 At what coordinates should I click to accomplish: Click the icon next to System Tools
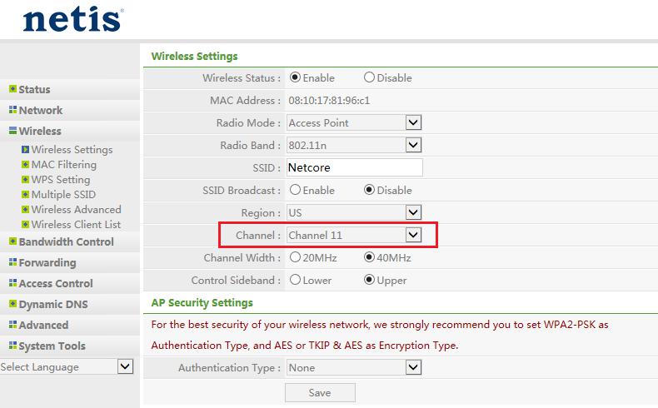[12, 346]
